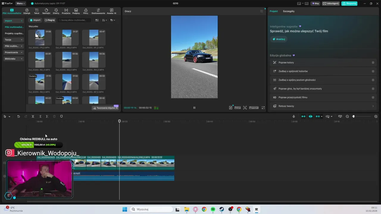Click the player zoom-to-fit scan icon
This screenshot has width=381, height=214.
point(245,108)
